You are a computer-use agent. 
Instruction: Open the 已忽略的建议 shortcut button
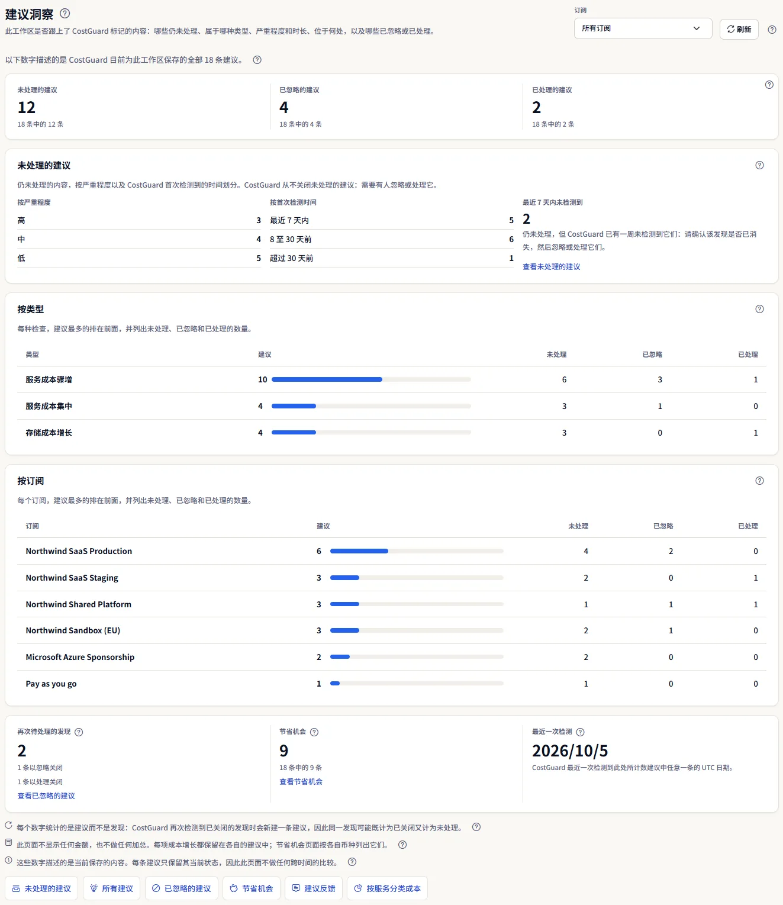[x=182, y=888]
